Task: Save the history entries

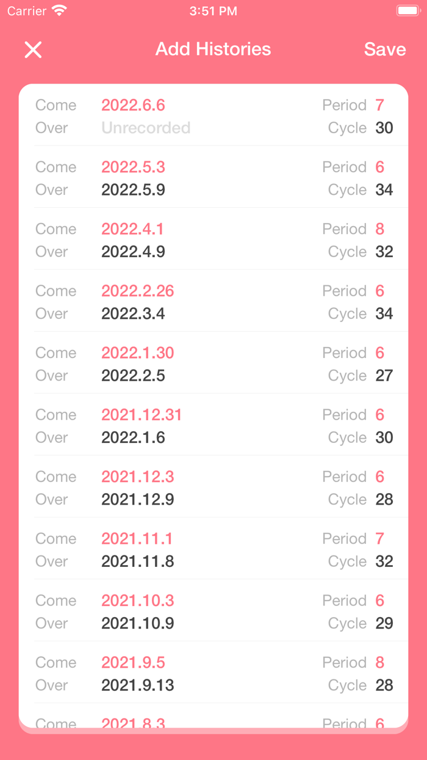Action: (384, 49)
